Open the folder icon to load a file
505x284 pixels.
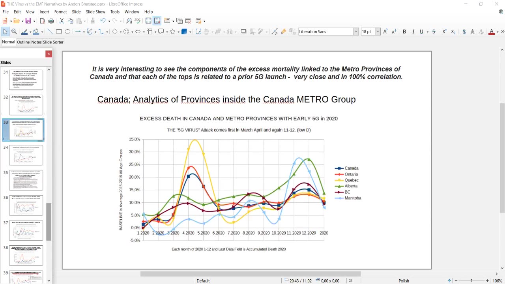pos(16,21)
